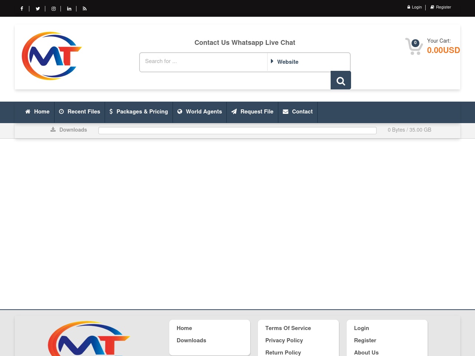Open the Twitter social icon

[38, 9]
